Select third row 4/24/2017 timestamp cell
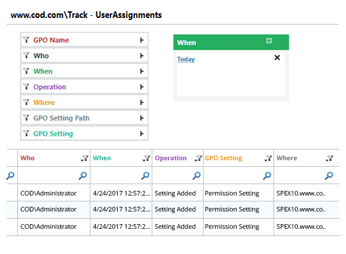This screenshot has height=254, width=346. [122, 227]
